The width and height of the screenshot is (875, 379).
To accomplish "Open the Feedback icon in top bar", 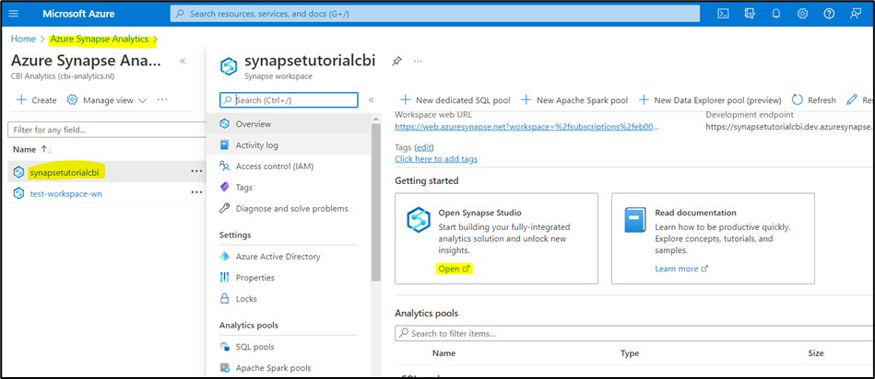I will coord(856,14).
